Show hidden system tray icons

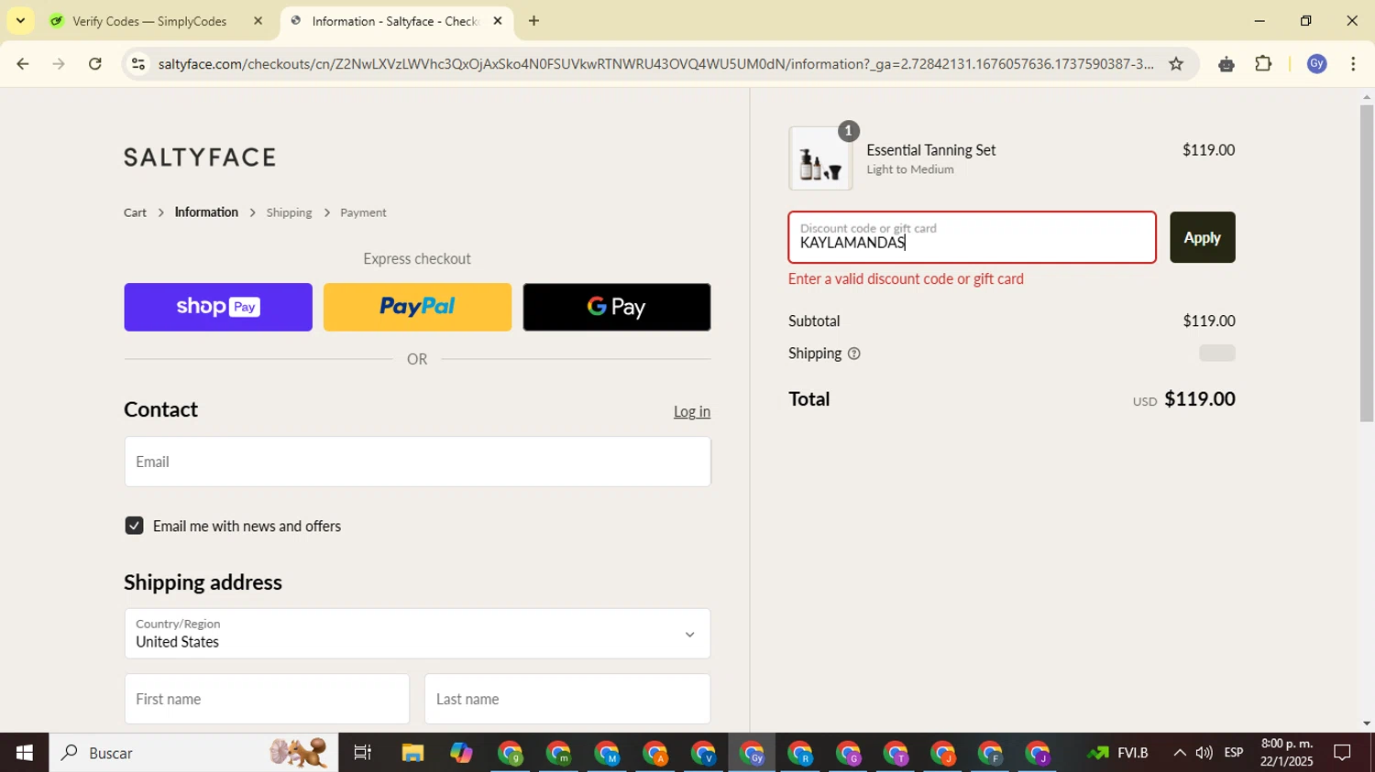coord(1179,753)
